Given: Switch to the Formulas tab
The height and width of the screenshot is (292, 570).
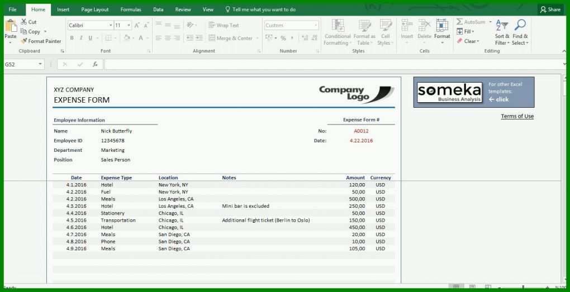Looking at the screenshot, I should click(131, 9).
